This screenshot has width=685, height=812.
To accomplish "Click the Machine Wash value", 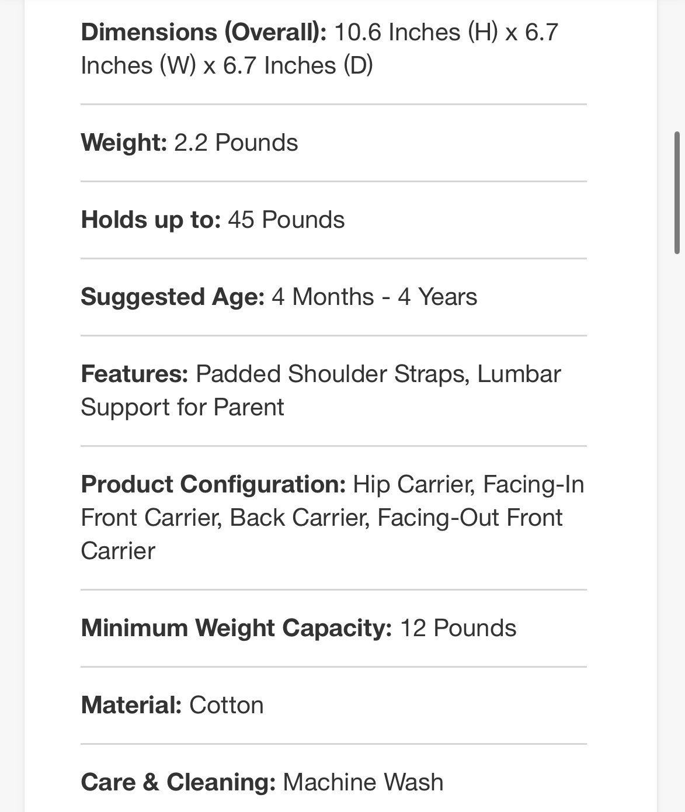I will pos(363,783).
